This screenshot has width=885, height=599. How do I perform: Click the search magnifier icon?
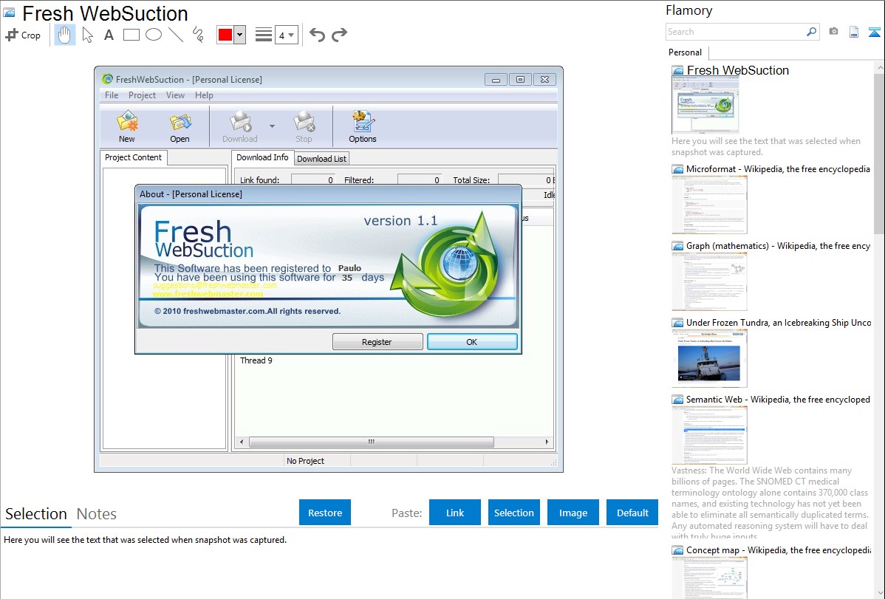click(x=812, y=32)
